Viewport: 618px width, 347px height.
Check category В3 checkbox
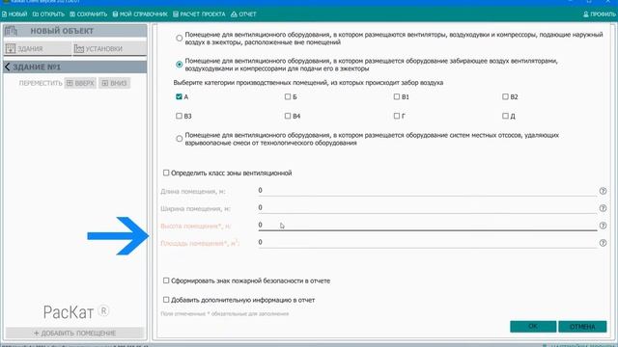(x=179, y=116)
